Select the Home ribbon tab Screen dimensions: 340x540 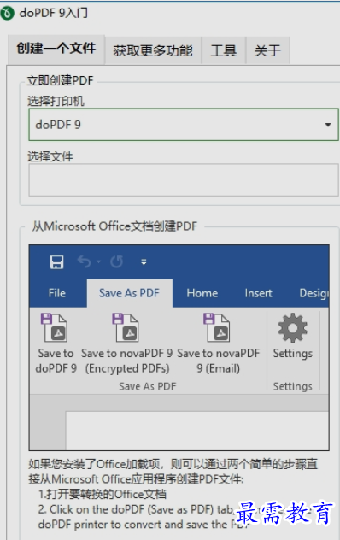tap(202, 293)
